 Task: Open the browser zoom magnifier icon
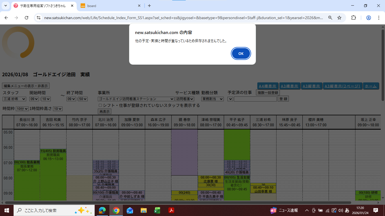coord(330,18)
